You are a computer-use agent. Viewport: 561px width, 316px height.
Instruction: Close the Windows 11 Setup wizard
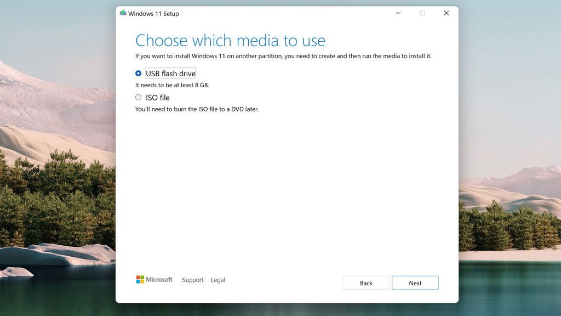click(446, 13)
